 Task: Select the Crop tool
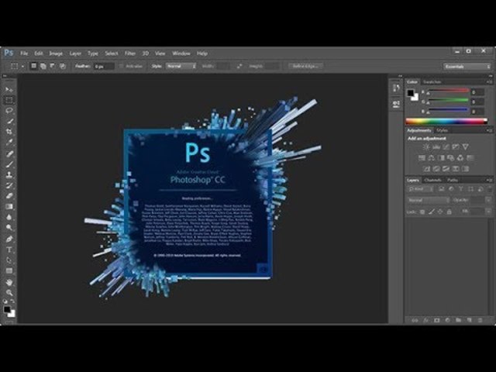[x=9, y=132]
